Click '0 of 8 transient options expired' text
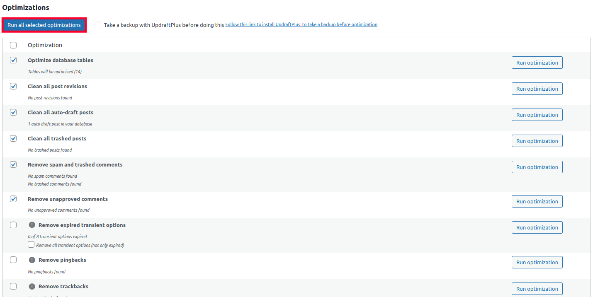The image size is (593, 297). click(x=57, y=237)
